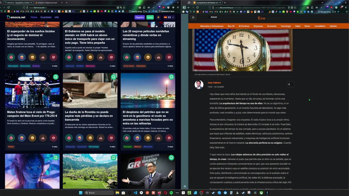
Task: Open Visual Studio Code from the taskbar
Action: click(x=135, y=193)
